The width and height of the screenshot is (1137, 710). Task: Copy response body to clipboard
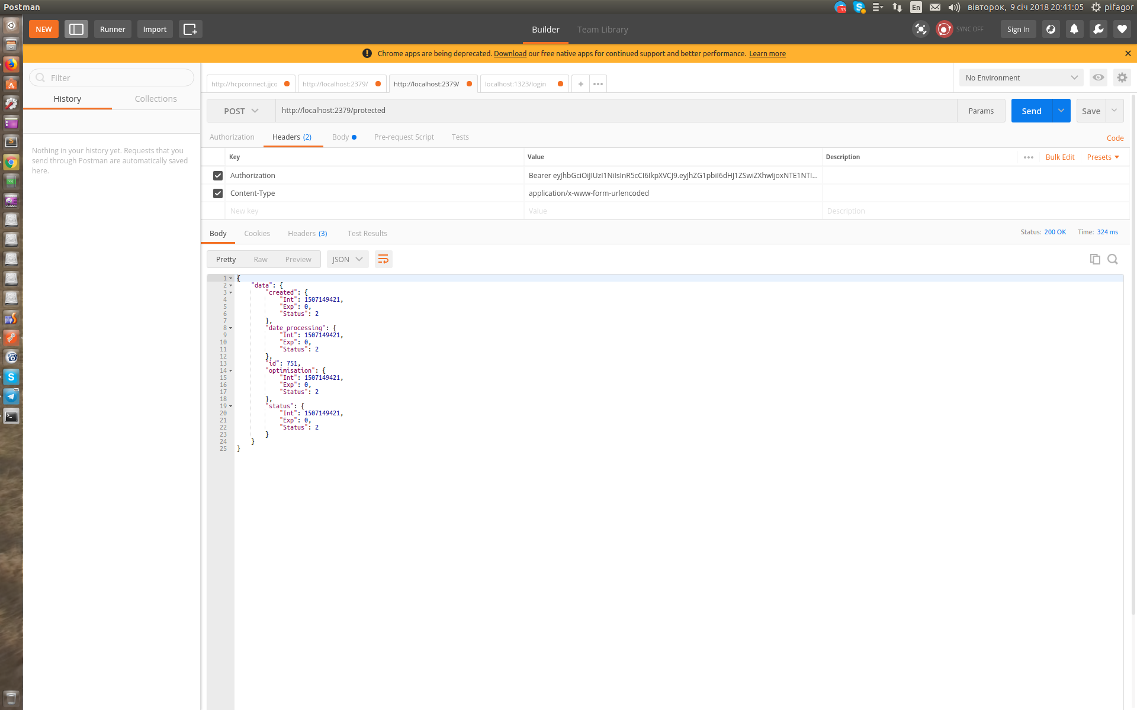pos(1095,259)
